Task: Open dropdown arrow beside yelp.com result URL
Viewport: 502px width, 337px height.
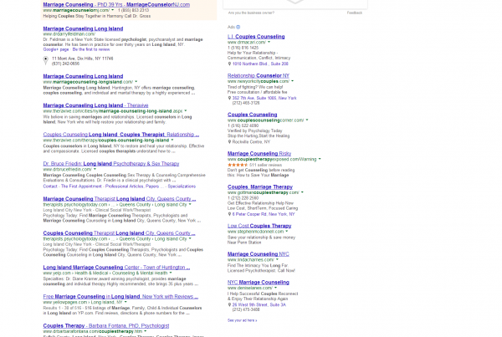Action: pyautogui.click(x=171, y=273)
